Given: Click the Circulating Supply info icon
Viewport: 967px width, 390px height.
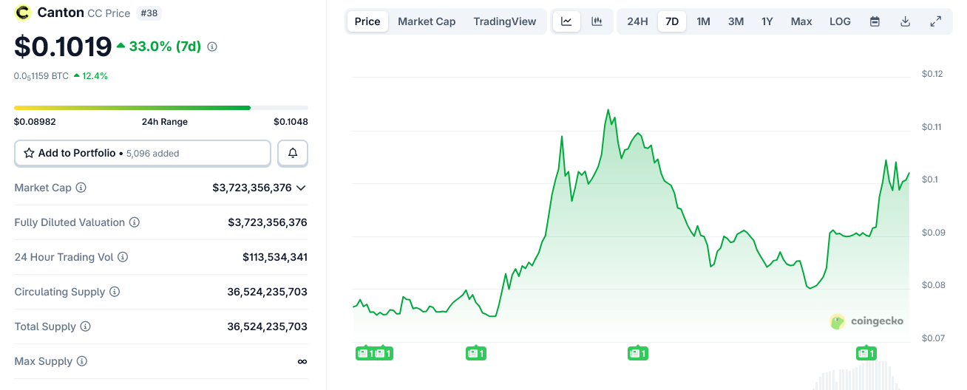Looking at the screenshot, I should pyautogui.click(x=115, y=292).
